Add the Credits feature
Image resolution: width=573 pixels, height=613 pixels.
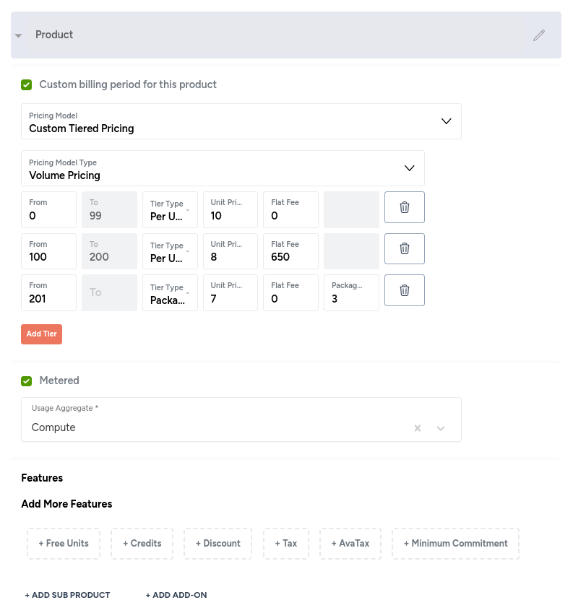(x=142, y=544)
